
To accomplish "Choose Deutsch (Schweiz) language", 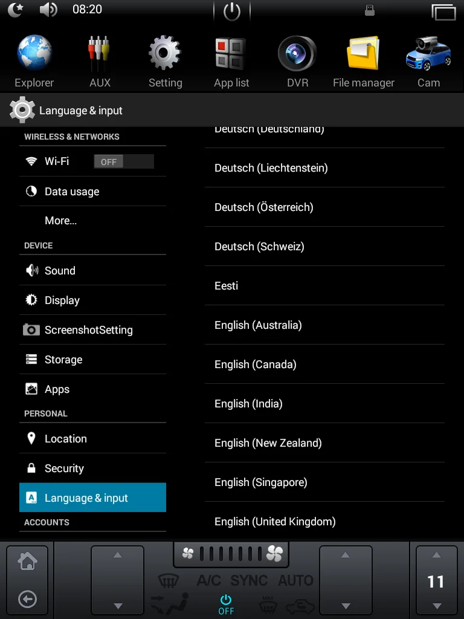I will (324, 247).
